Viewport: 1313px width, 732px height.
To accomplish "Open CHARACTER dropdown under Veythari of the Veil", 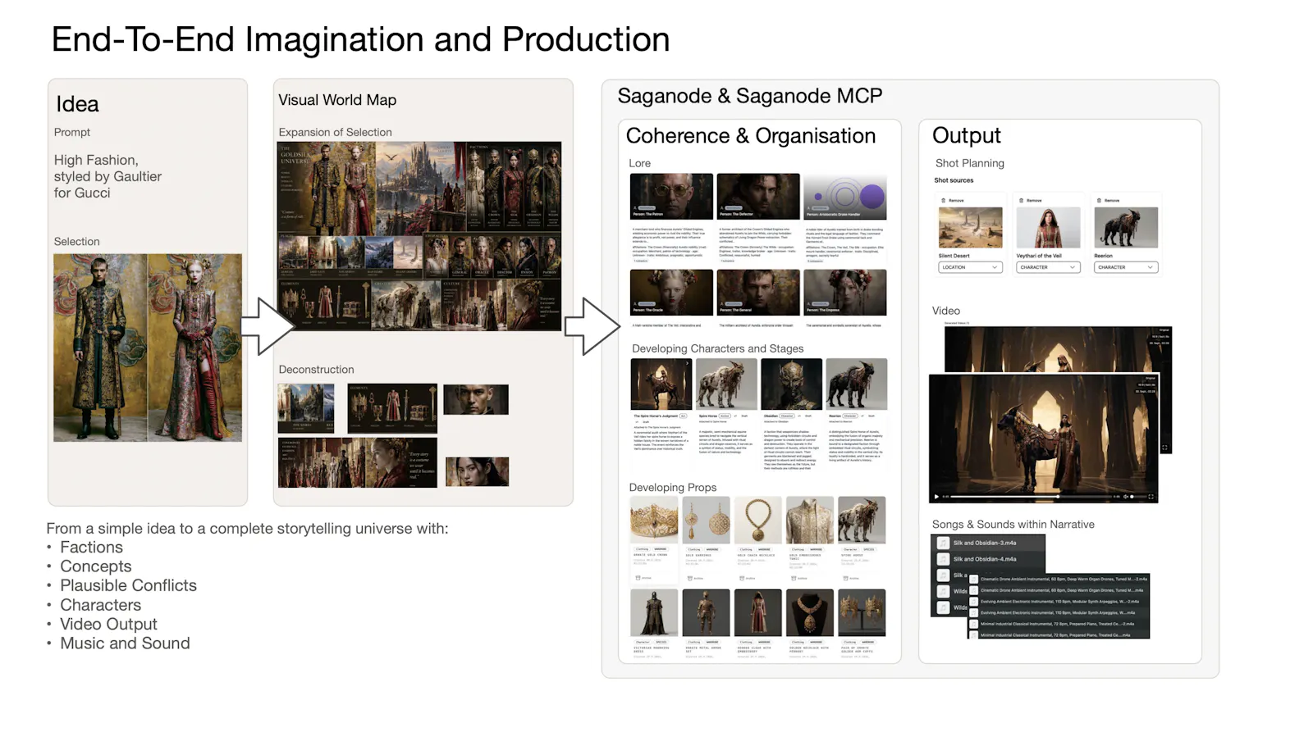I will pos(1048,267).
